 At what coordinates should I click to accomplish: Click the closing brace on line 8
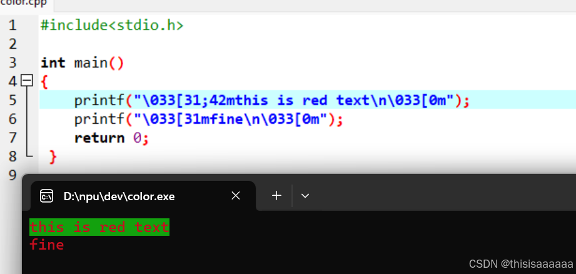click(53, 157)
